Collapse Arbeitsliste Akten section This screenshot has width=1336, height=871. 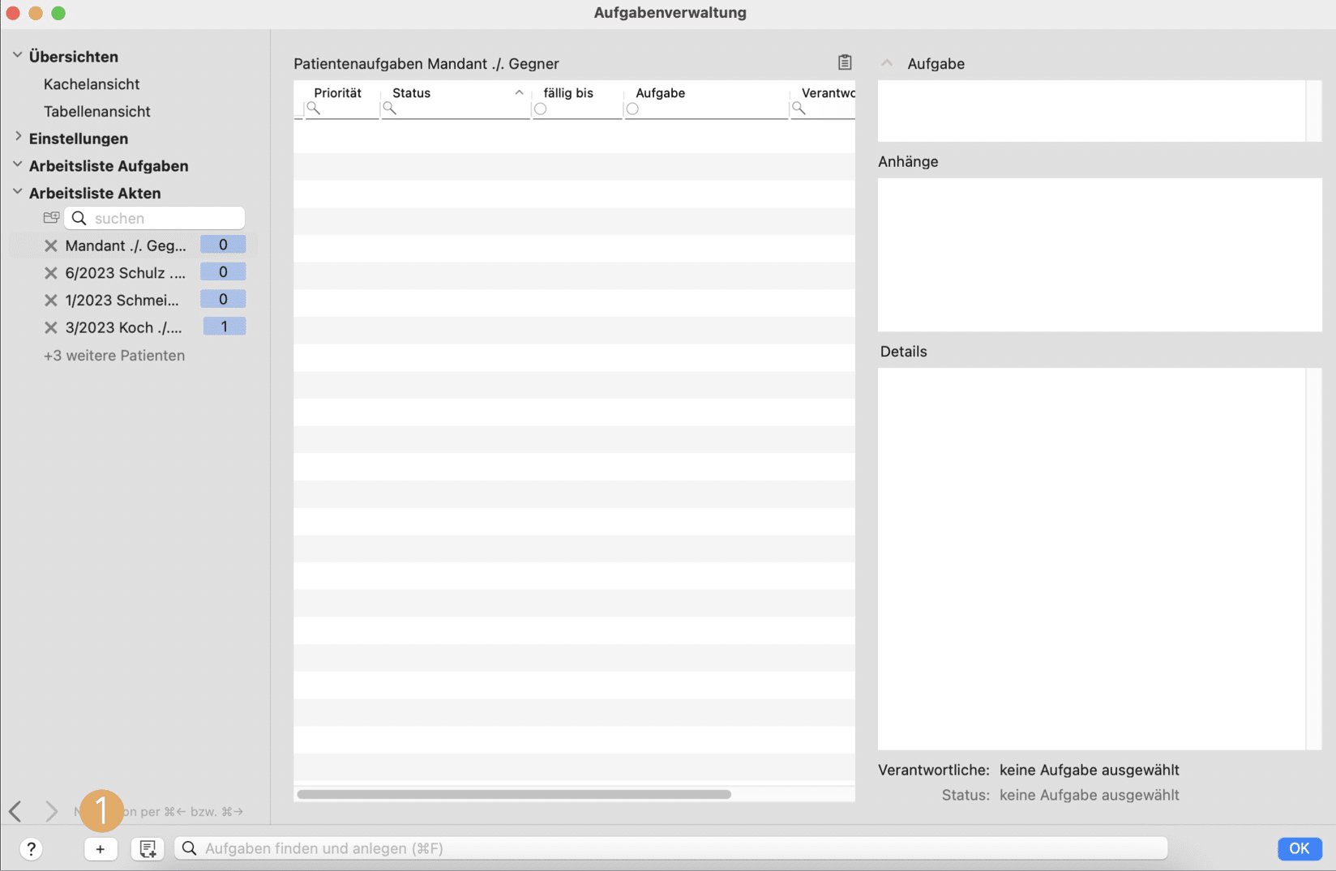pos(17,193)
